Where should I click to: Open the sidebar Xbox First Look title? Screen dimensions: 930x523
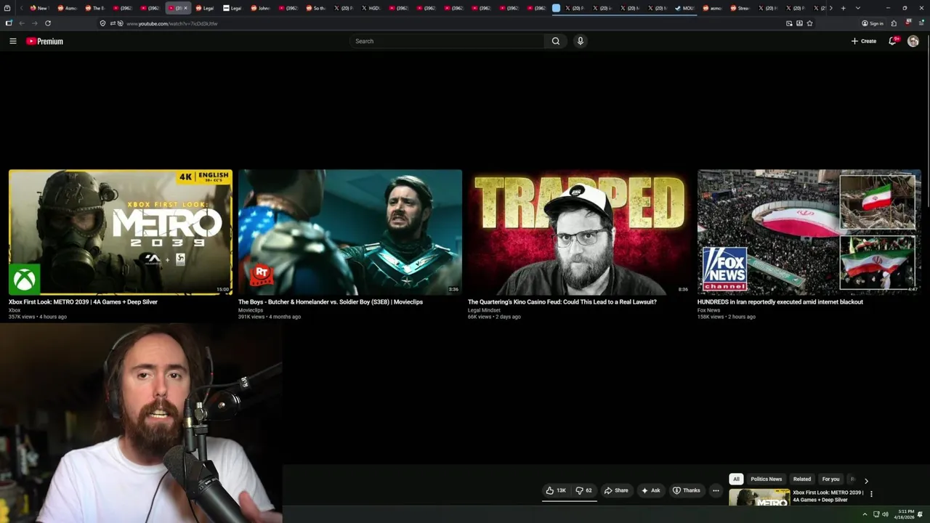click(828, 496)
